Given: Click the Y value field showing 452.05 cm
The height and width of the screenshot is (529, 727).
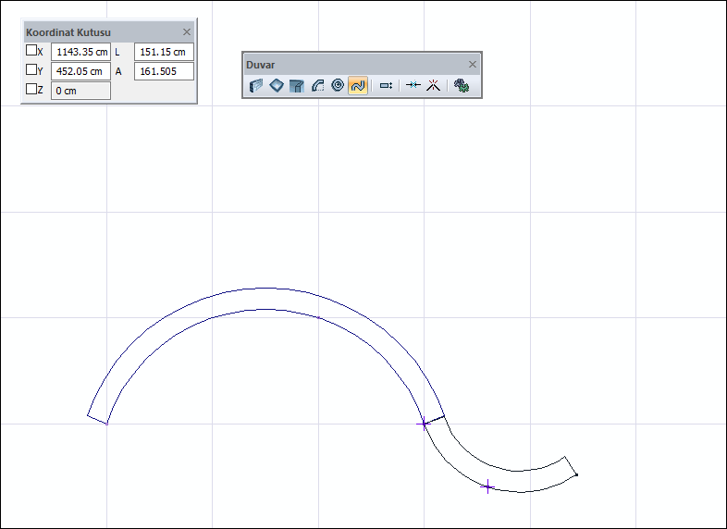Looking at the screenshot, I should (80, 71).
